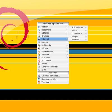Open the Gráficos menu item

pyautogui.click(x=53, y=36)
